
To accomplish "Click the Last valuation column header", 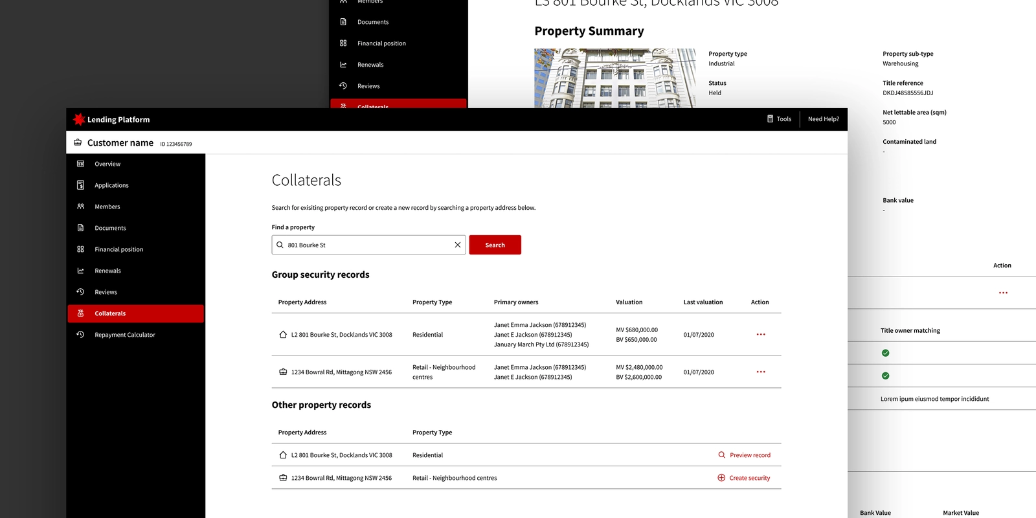I will (703, 302).
